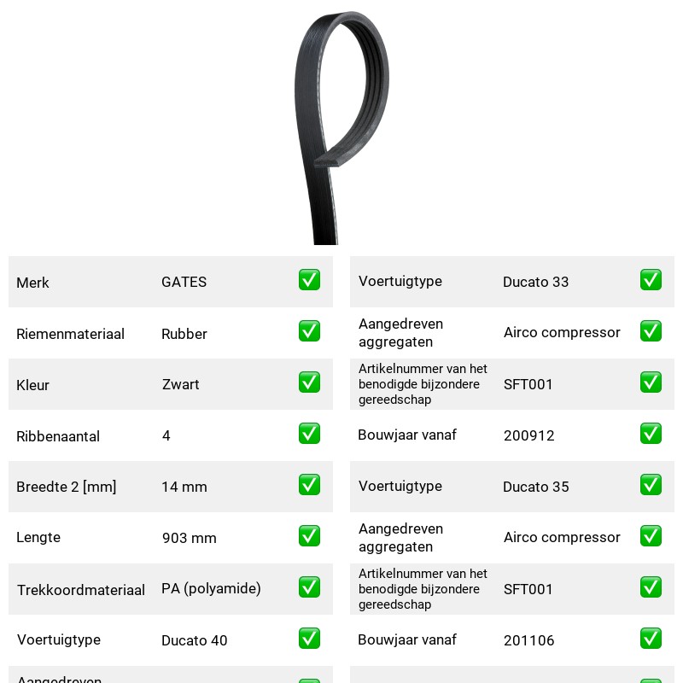This screenshot has width=683, height=683.
Task: Click the checkmark next to Ducato 35
Action: [651, 484]
